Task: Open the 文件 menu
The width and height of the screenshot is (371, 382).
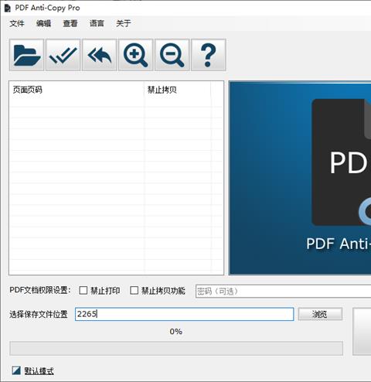Action: [17, 23]
